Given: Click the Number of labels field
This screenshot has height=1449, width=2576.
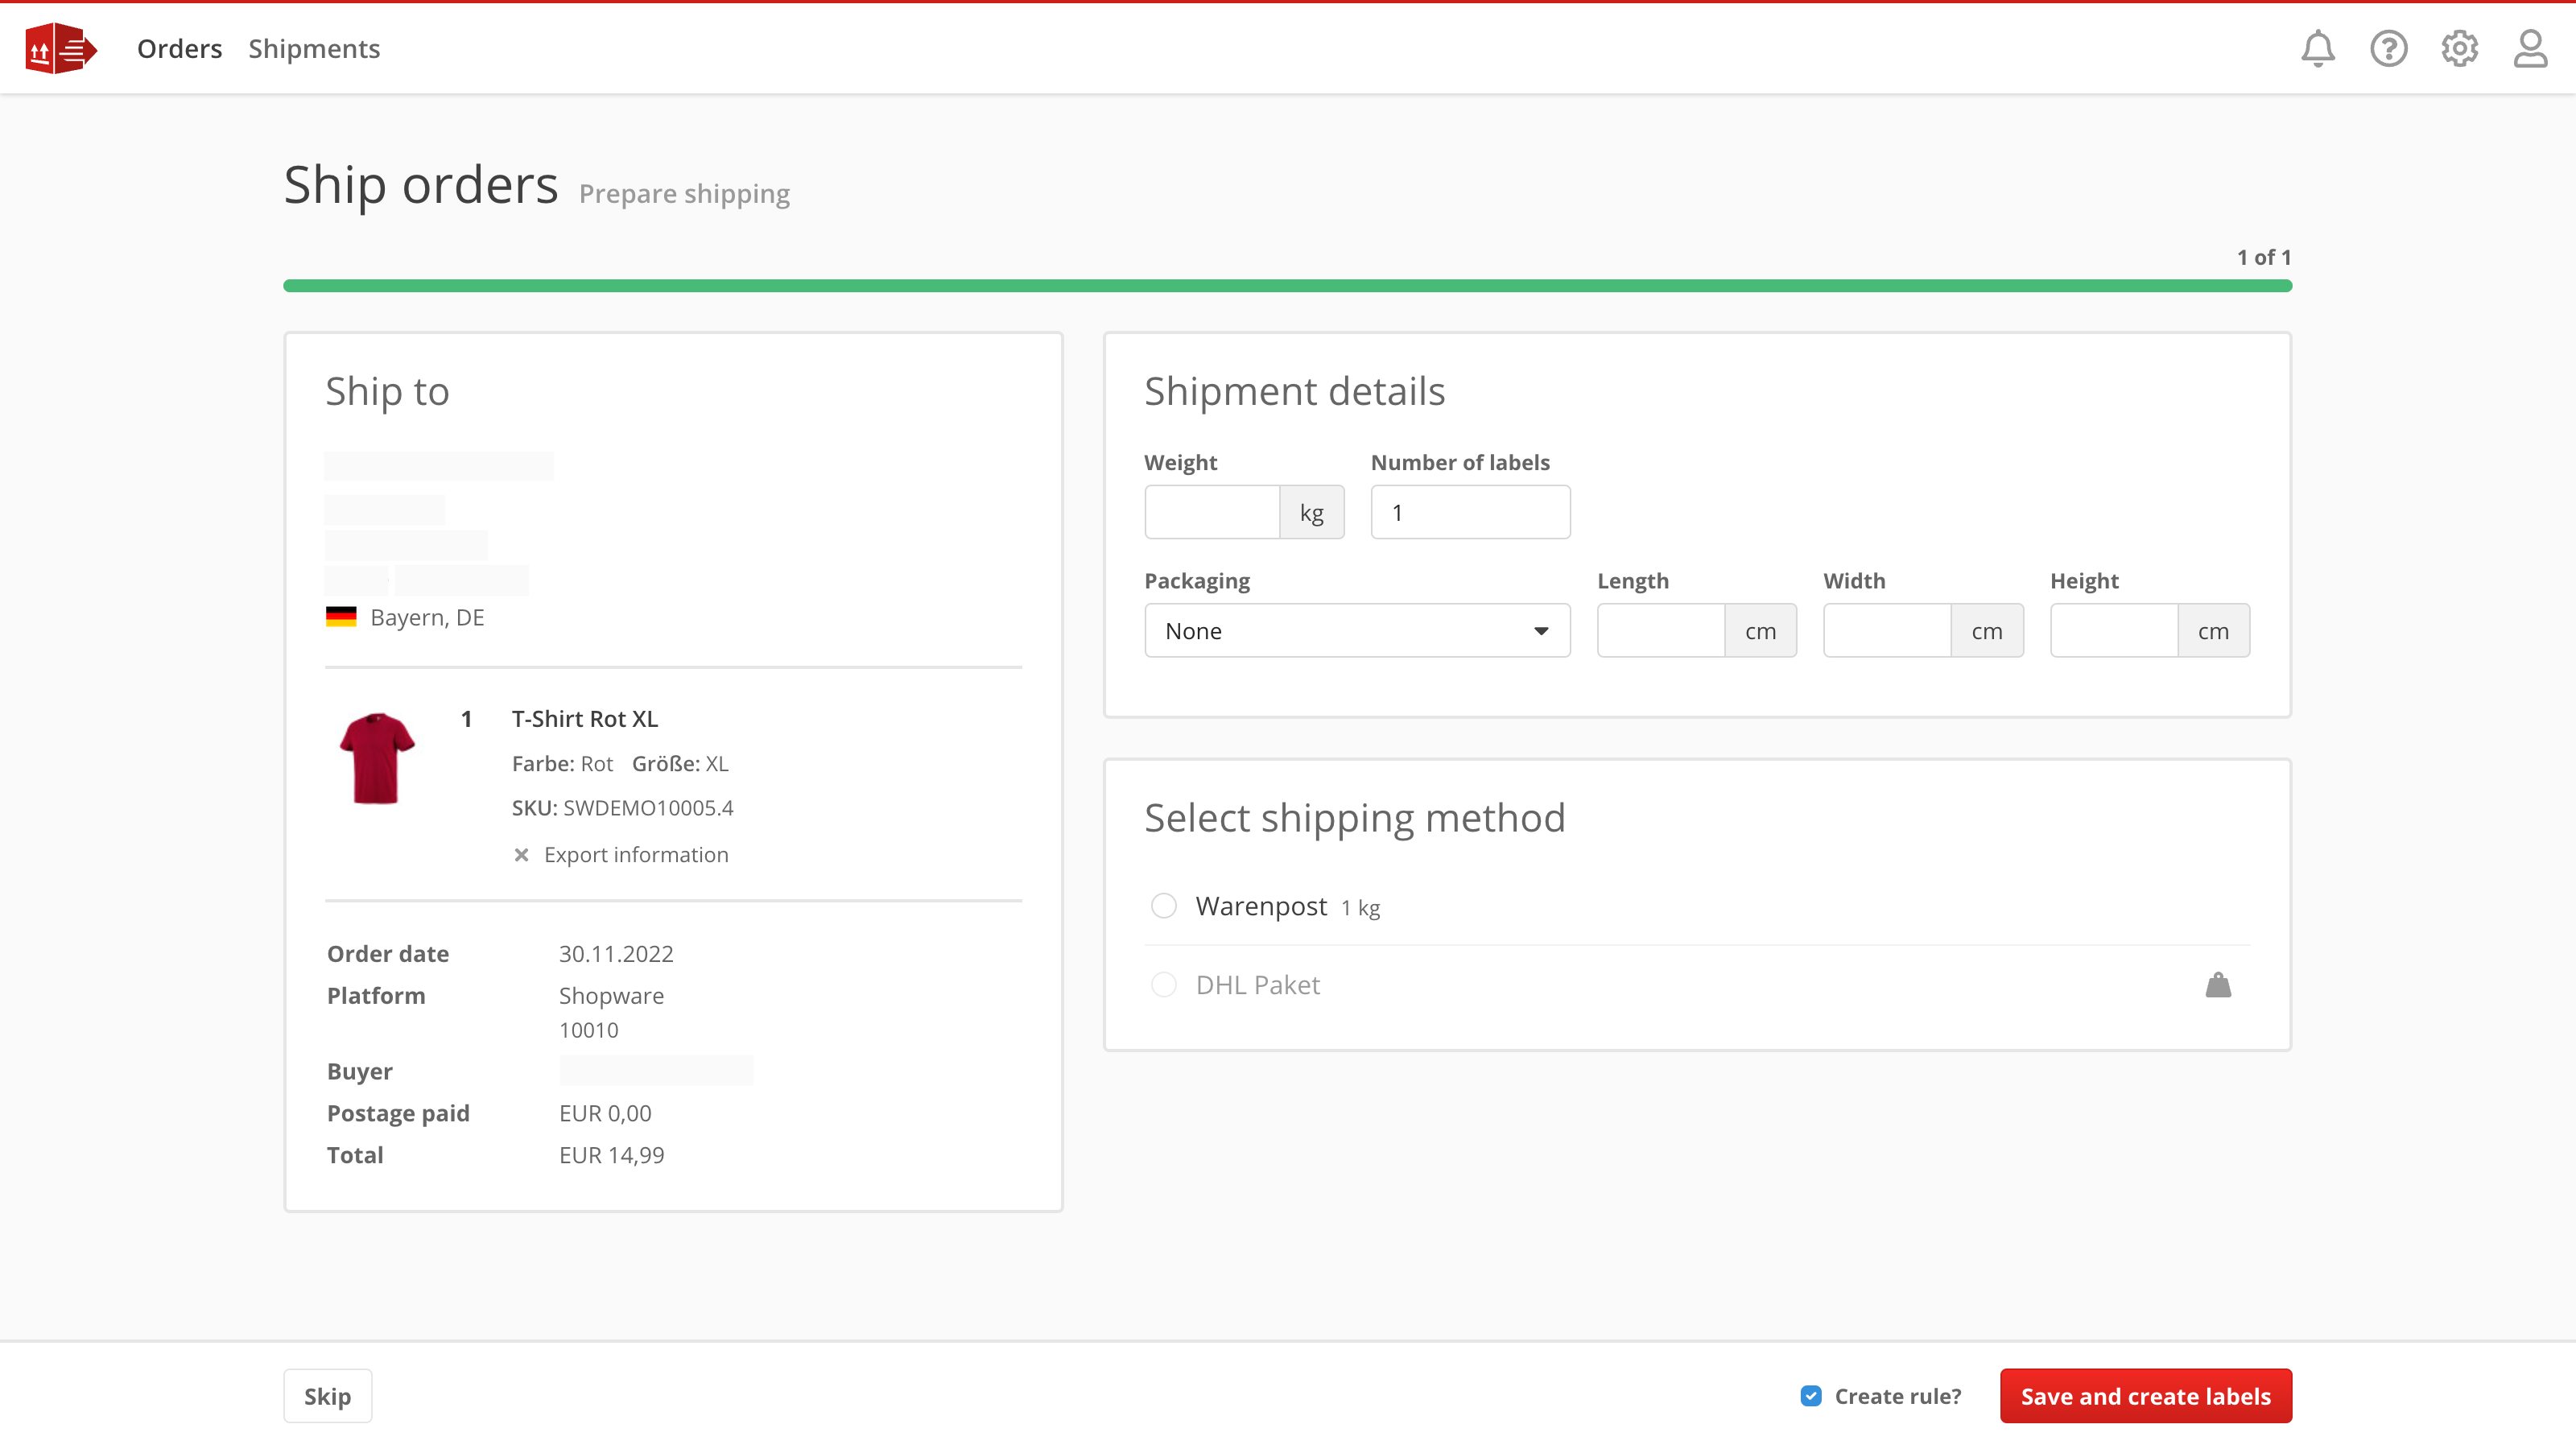Looking at the screenshot, I should 1470,512.
